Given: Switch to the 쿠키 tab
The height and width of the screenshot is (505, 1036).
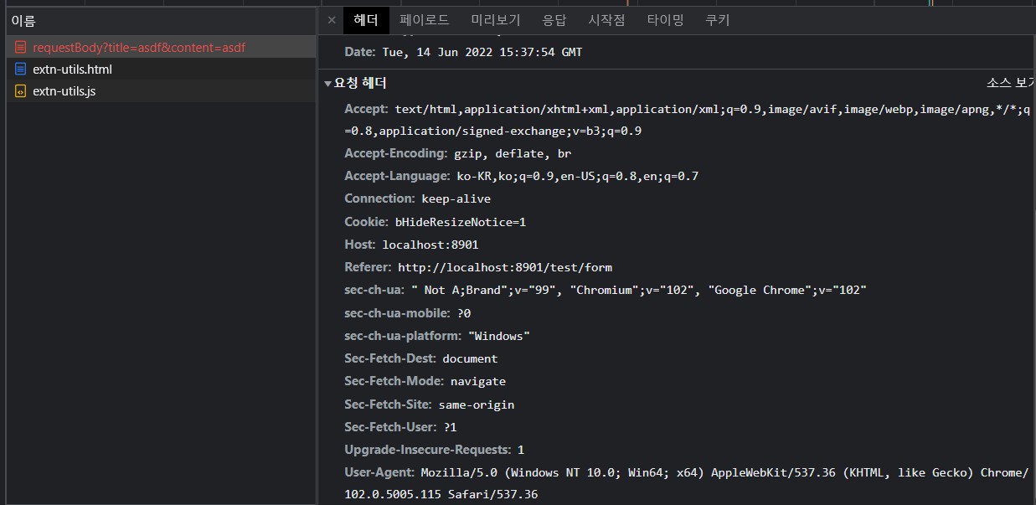Looking at the screenshot, I should pyautogui.click(x=717, y=20).
